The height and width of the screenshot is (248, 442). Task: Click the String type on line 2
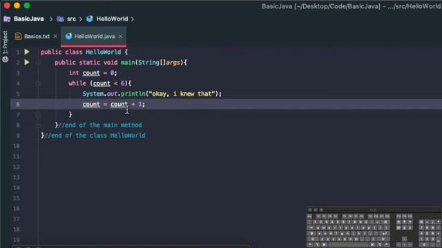point(149,63)
